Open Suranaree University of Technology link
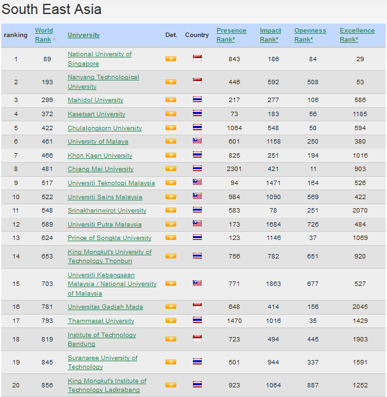The height and width of the screenshot is (397, 387). click(x=102, y=363)
